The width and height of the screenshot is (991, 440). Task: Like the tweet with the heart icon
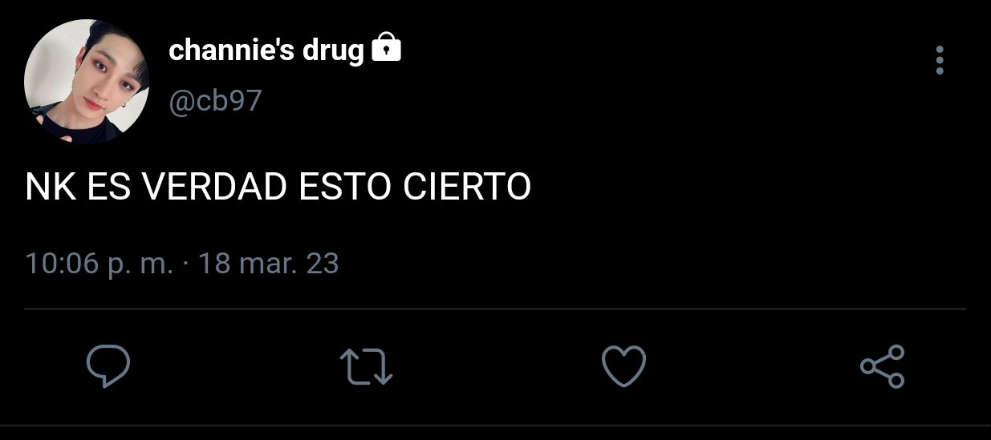(623, 366)
